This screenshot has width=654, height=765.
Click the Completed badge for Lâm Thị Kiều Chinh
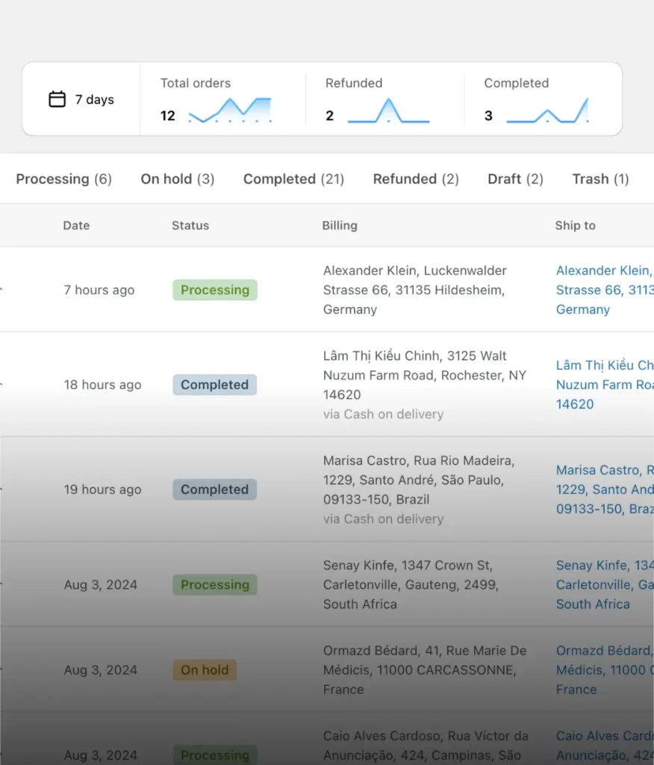[214, 385]
